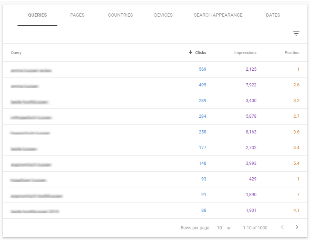This screenshot has width=310, height=240.
Task: Open the Rows per page dropdown
Action: (x=224, y=228)
